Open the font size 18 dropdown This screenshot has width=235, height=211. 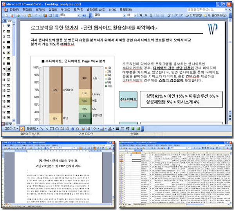(135, 15)
